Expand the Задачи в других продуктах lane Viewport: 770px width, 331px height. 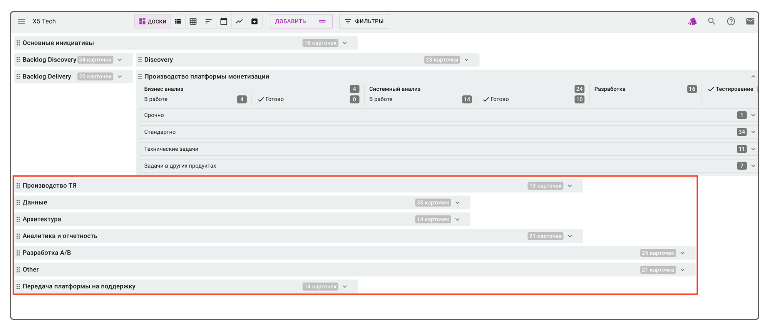[753, 166]
